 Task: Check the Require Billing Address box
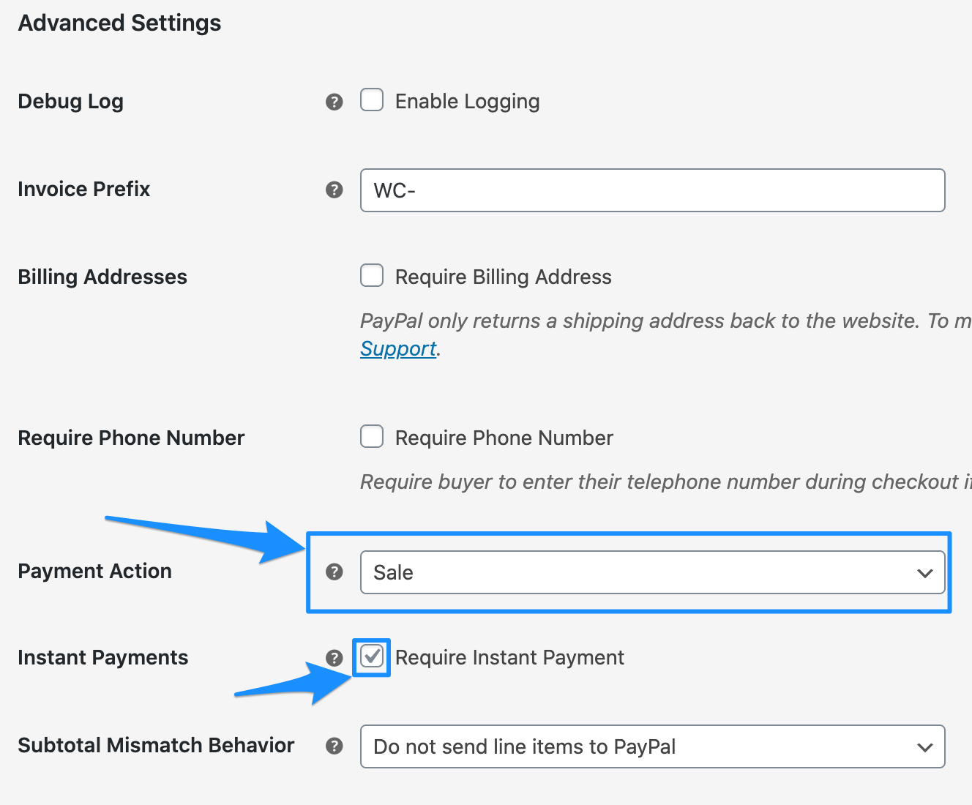click(x=372, y=276)
